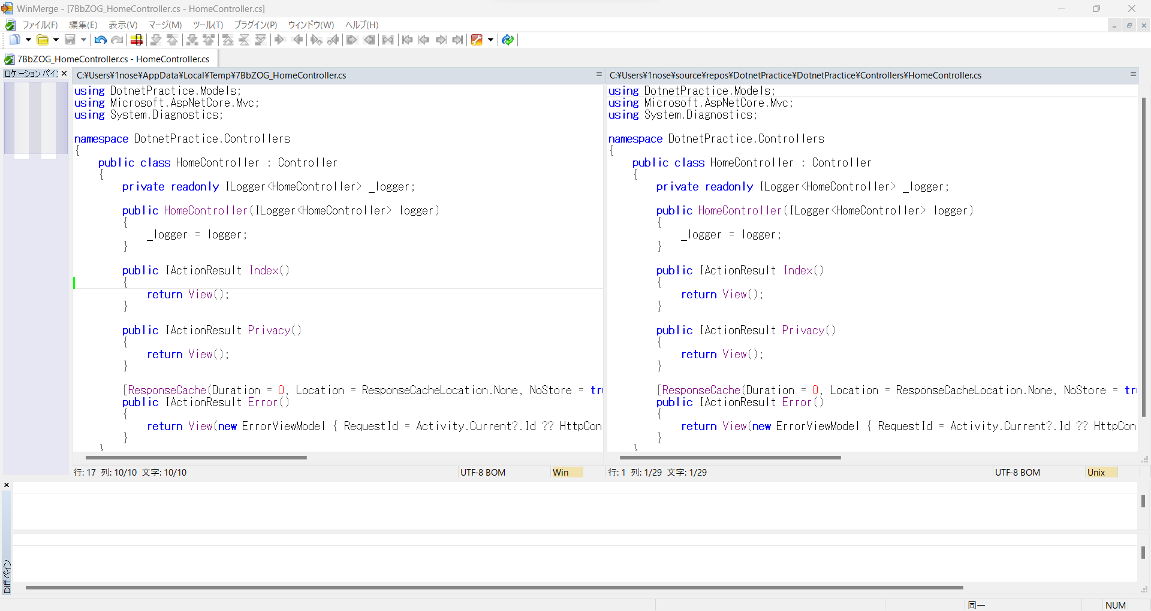Select the line difference highlight icon
The image size is (1151, 611).
pyautogui.click(x=136, y=40)
